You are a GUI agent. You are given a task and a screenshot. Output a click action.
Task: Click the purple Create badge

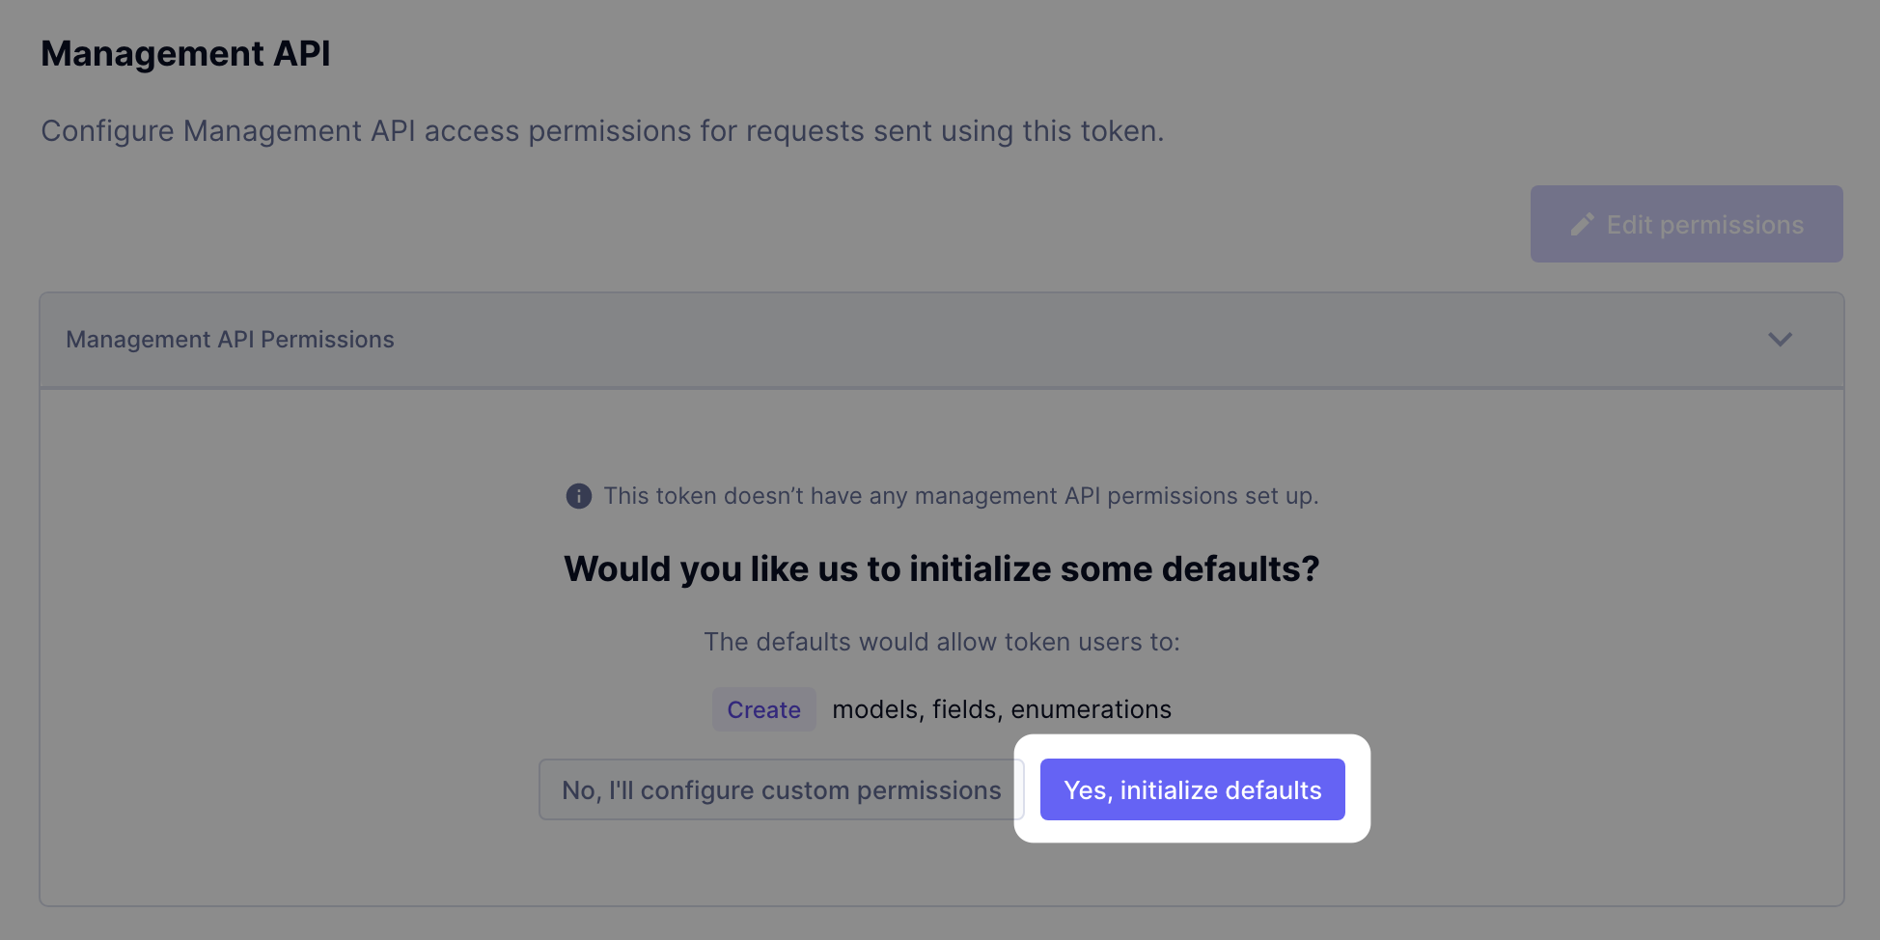(763, 710)
